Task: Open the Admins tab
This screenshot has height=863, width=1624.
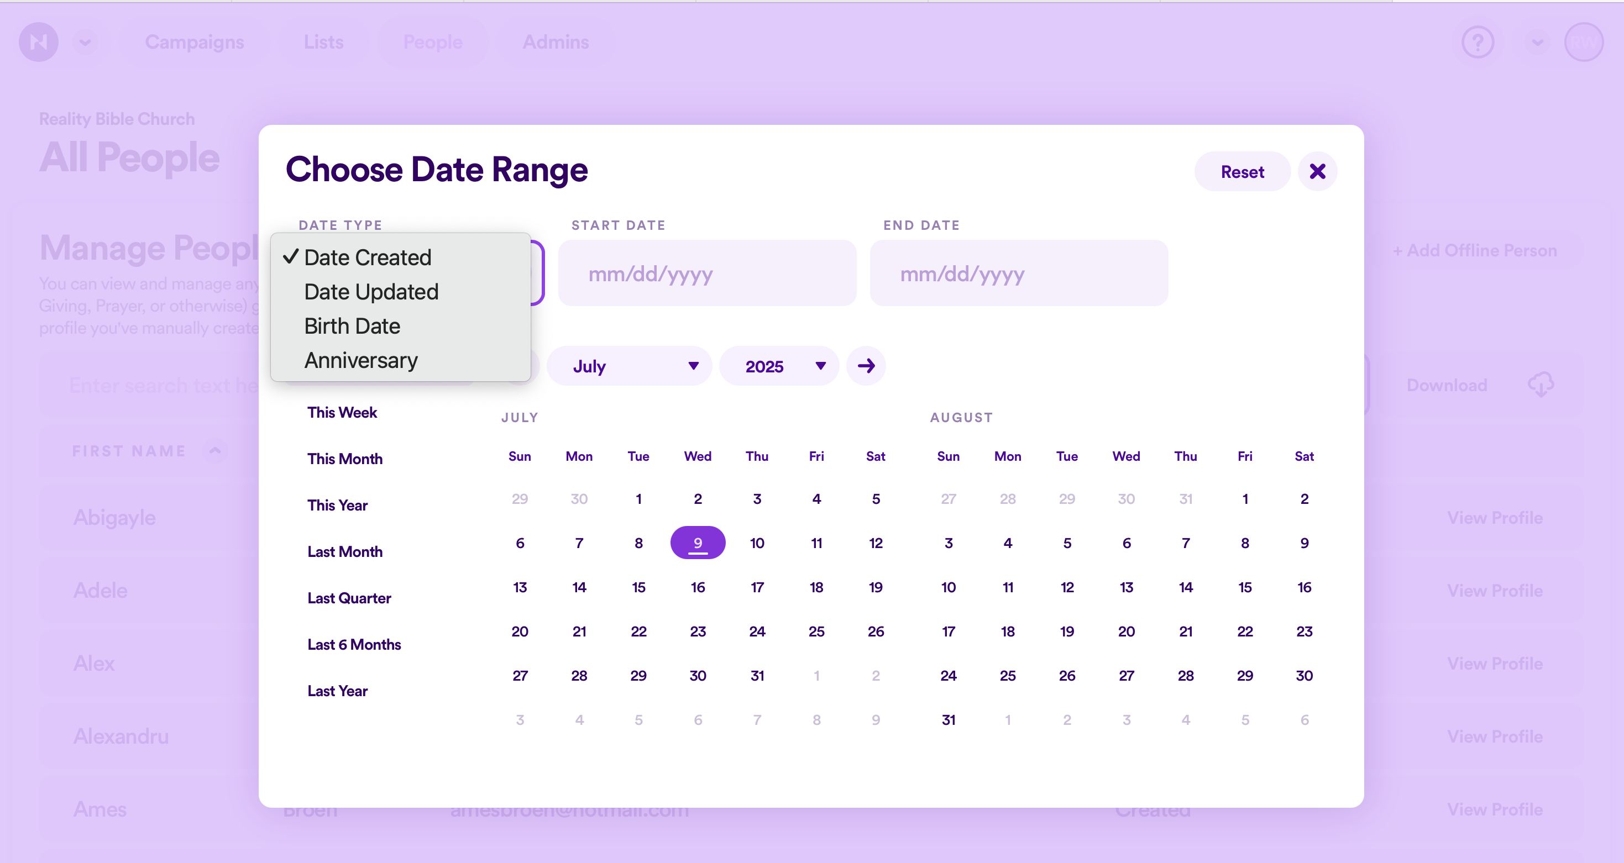Action: (x=556, y=42)
